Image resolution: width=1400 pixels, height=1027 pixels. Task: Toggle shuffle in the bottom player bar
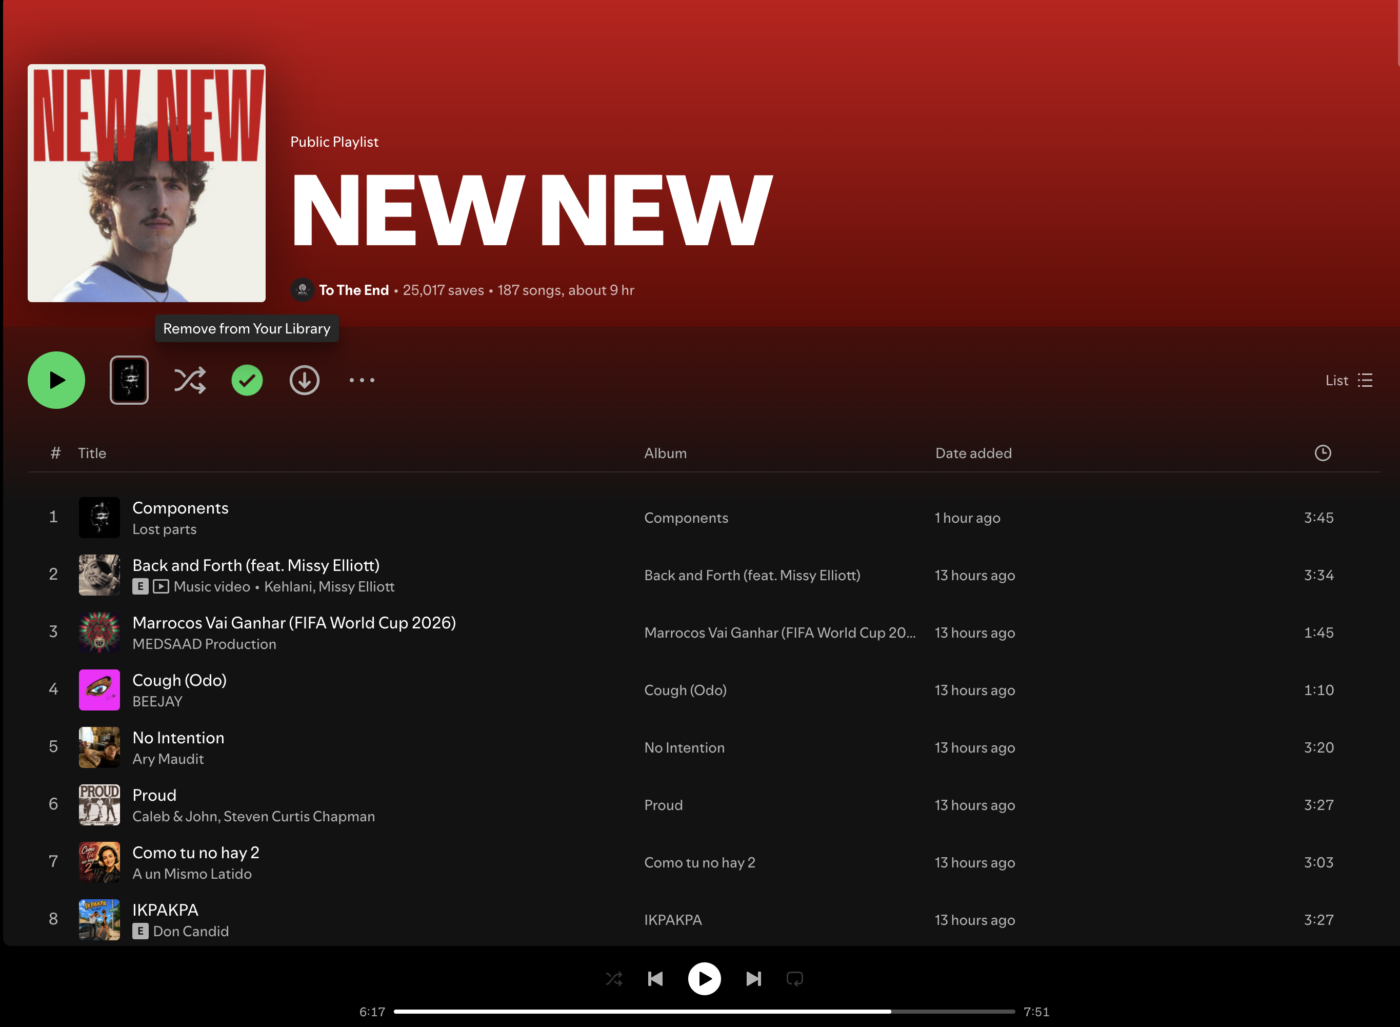614,979
